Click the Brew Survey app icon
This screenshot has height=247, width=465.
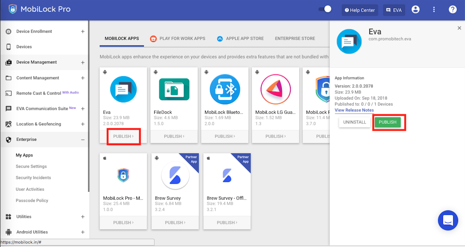[x=175, y=175]
